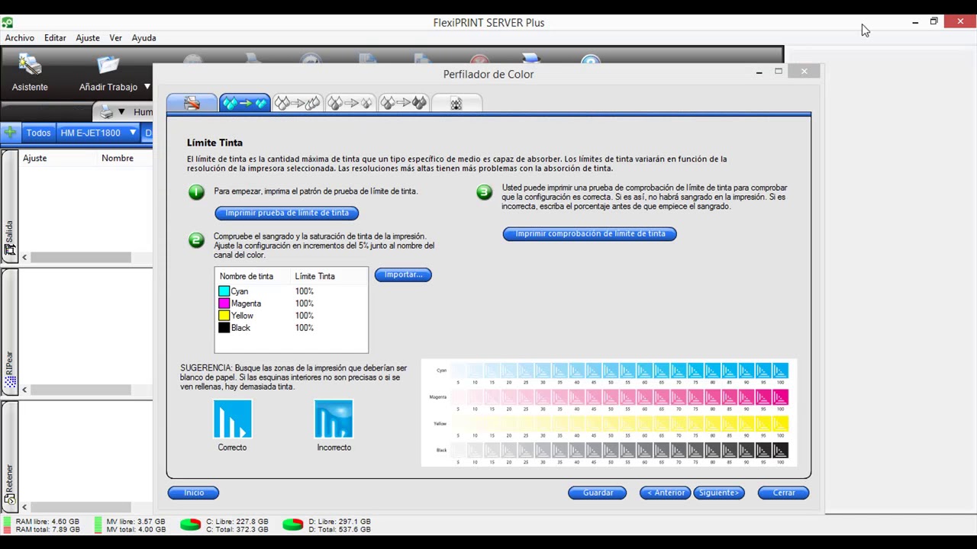Expand the Añadir Trabajo dropdown arrow

tap(147, 87)
